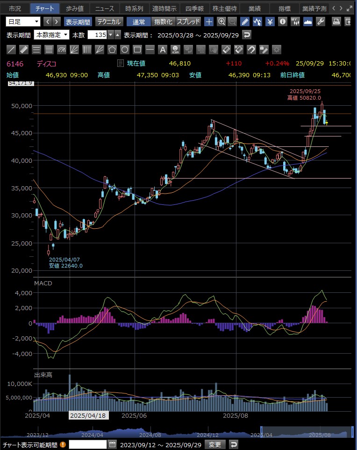Click the yen currency icon
Screen dimensions: 357x450
[270, 22]
